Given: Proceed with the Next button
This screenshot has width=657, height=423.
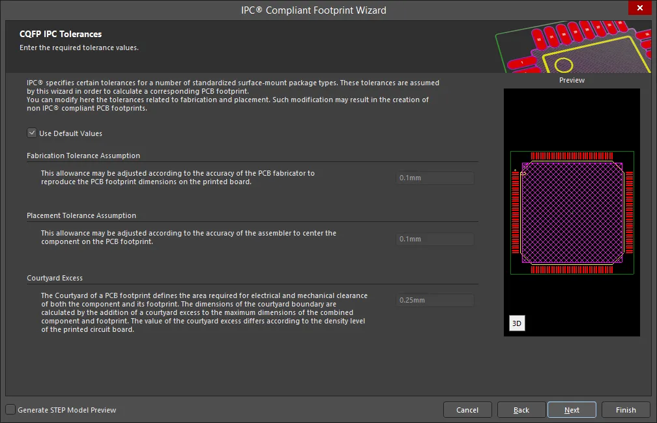Looking at the screenshot, I should [572, 410].
